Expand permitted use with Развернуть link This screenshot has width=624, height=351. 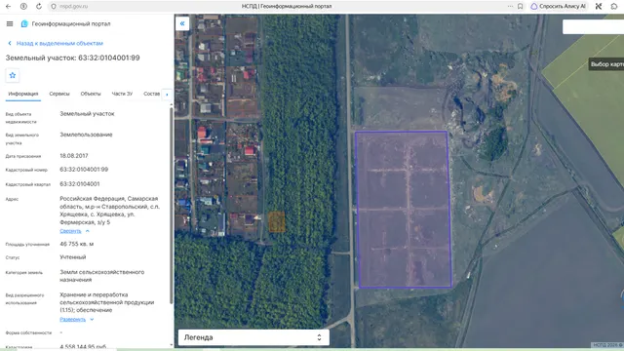point(76,319)
